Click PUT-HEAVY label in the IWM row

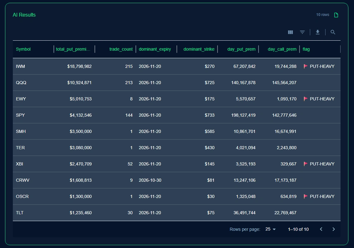click(x=322, y=66)
